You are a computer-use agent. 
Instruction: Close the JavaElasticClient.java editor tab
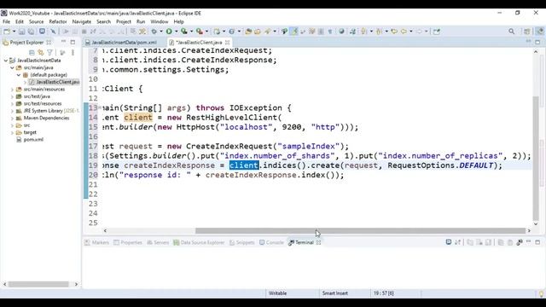point(228,43)
